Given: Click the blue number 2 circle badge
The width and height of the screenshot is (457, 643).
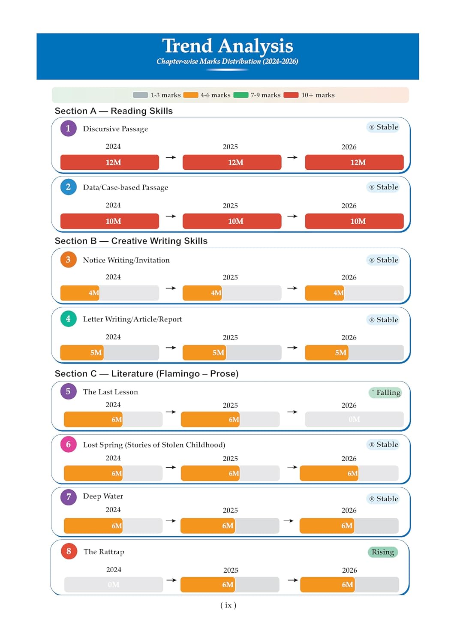Looking at the screenshot, I should coord(68,187).
